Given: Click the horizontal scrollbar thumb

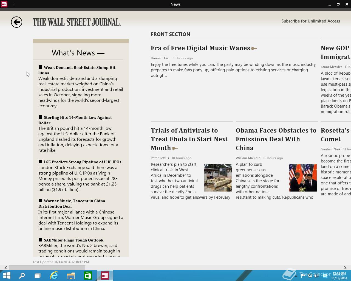Looking at the screenshot, I should tap(47, 268).
